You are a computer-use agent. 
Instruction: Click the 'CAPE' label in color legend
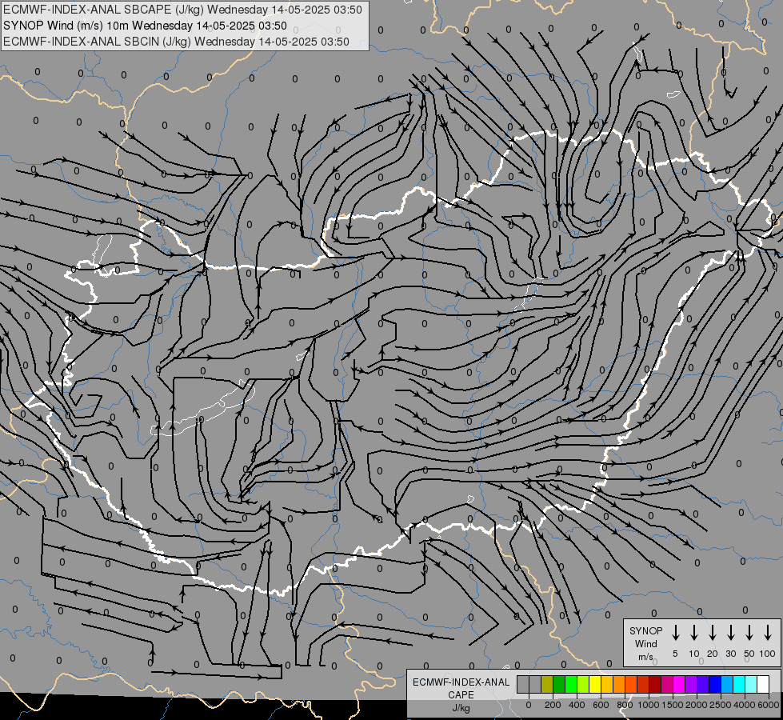[x=461, y=695]
